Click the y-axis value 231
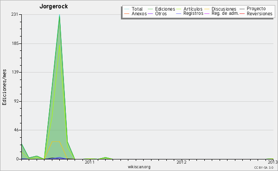Image resolution: width=278 pixels, height=171 pixels. (15, 14)
